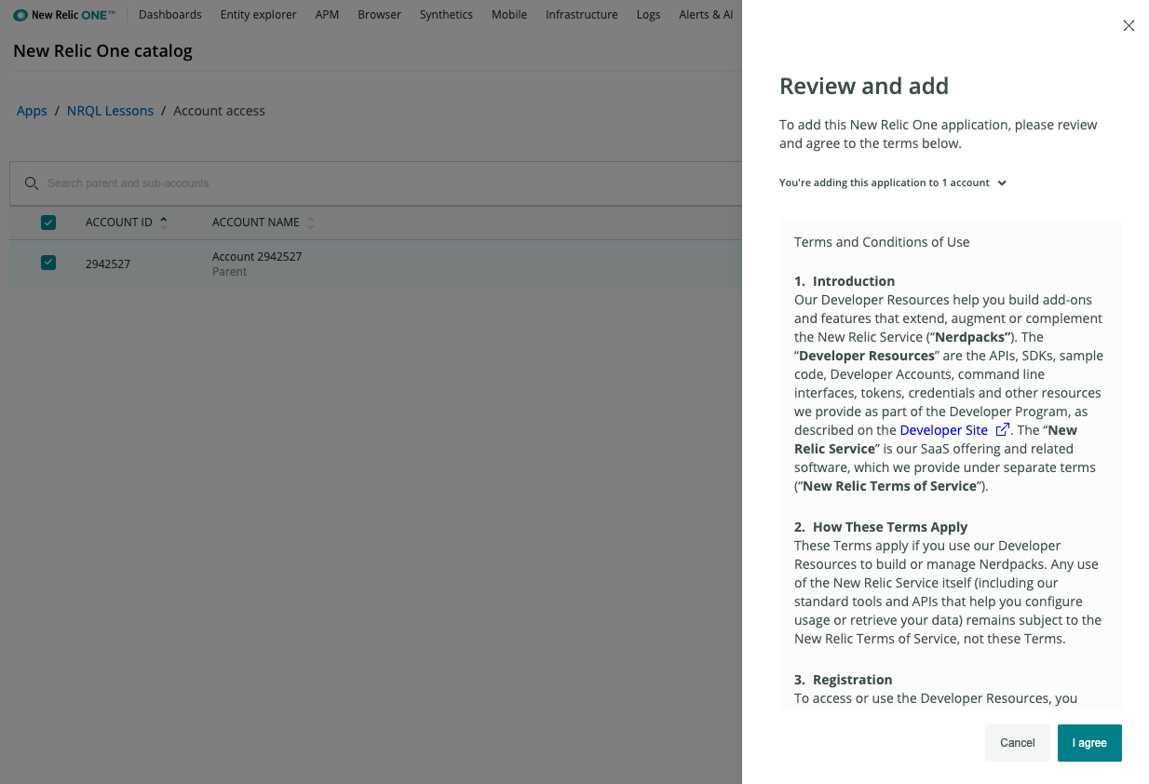Click the New Relic ONE logo
Viewport: 1149px width, 784px height.
64,15
